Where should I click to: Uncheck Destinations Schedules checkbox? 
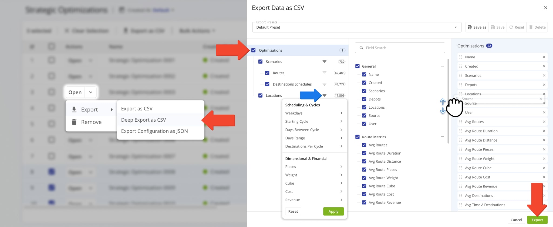[267, 84]
